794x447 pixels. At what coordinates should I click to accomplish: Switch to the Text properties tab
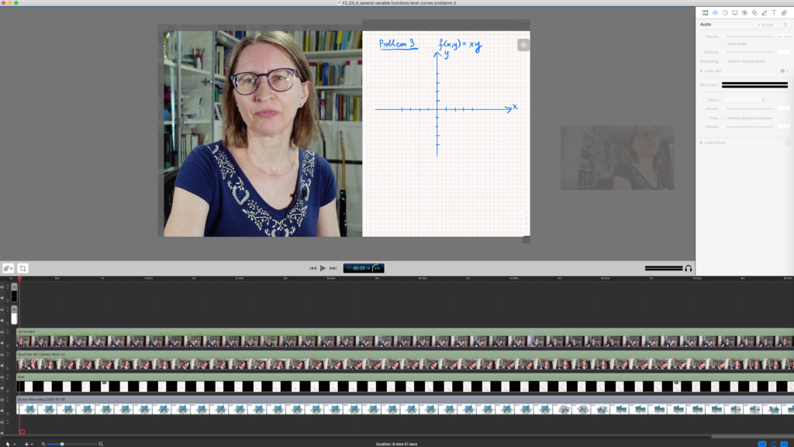(774, 13)
